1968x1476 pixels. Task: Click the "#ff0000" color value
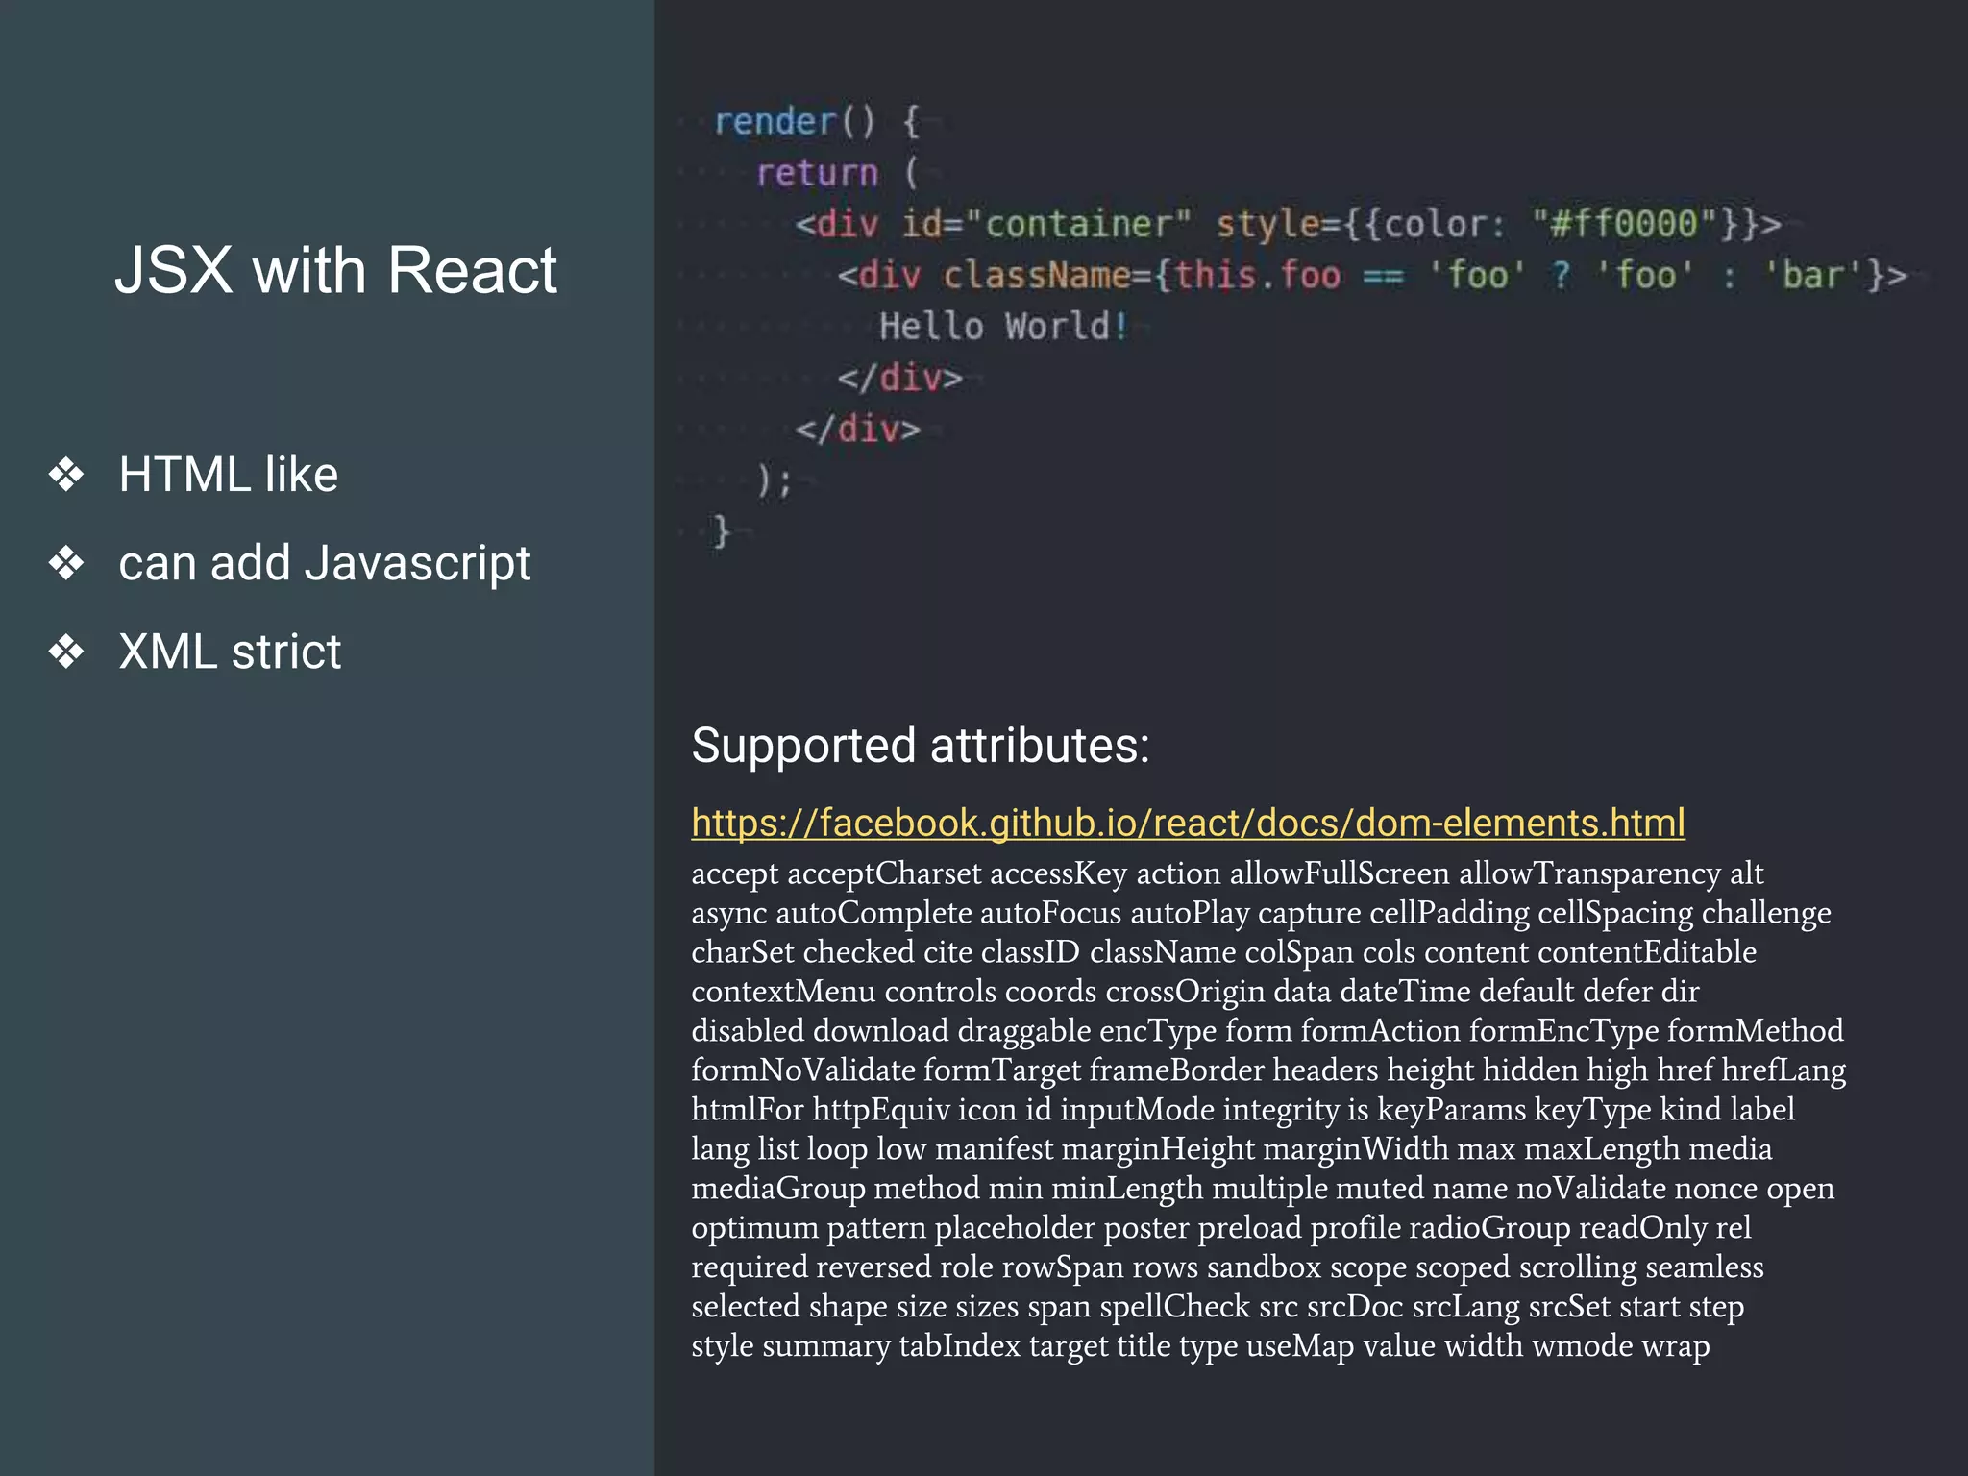click(1624, 225)
